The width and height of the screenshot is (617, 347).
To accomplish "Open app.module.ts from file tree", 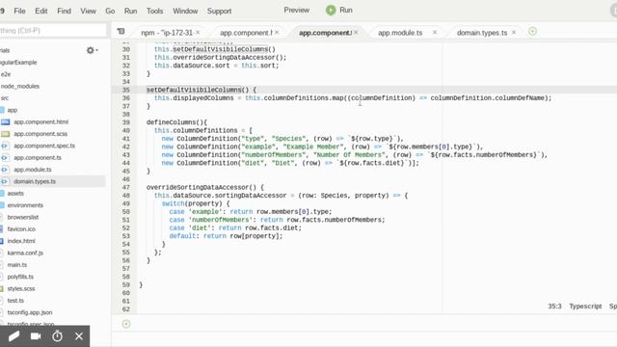I will pos(33,170).
